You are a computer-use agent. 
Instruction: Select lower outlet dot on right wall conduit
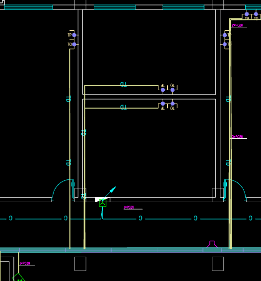coord(225,44)
